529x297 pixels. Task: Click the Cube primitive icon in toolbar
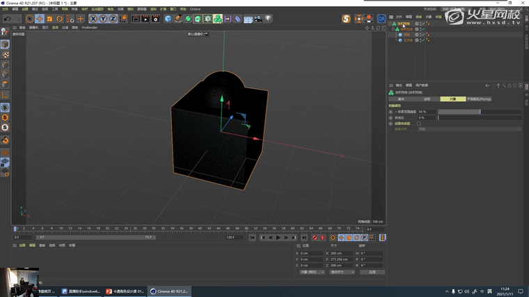168,19
